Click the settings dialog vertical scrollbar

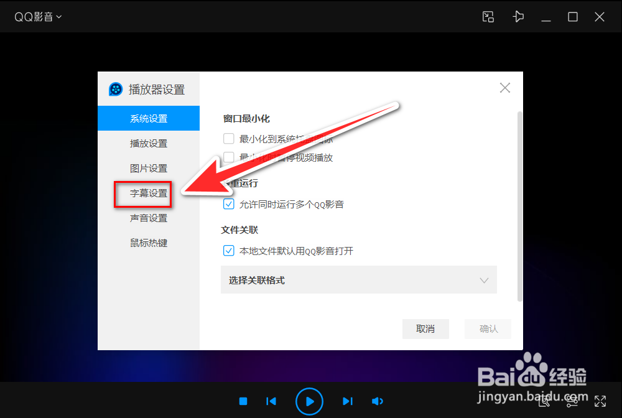coord(519,207)
